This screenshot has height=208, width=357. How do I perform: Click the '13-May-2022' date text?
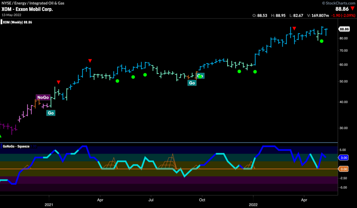pos(12,15)
